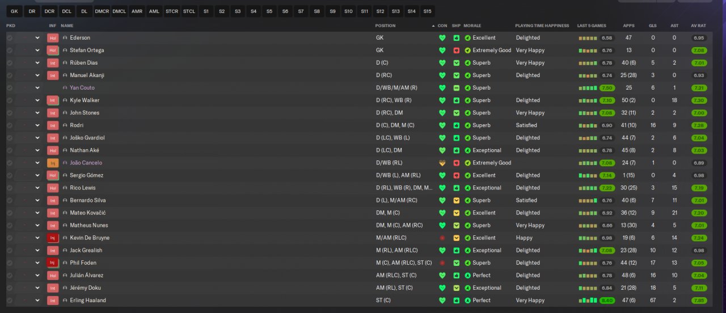
Task: Sort by the Last 5 Games column header
Action: pyautogui.click(x=592, y=26)
